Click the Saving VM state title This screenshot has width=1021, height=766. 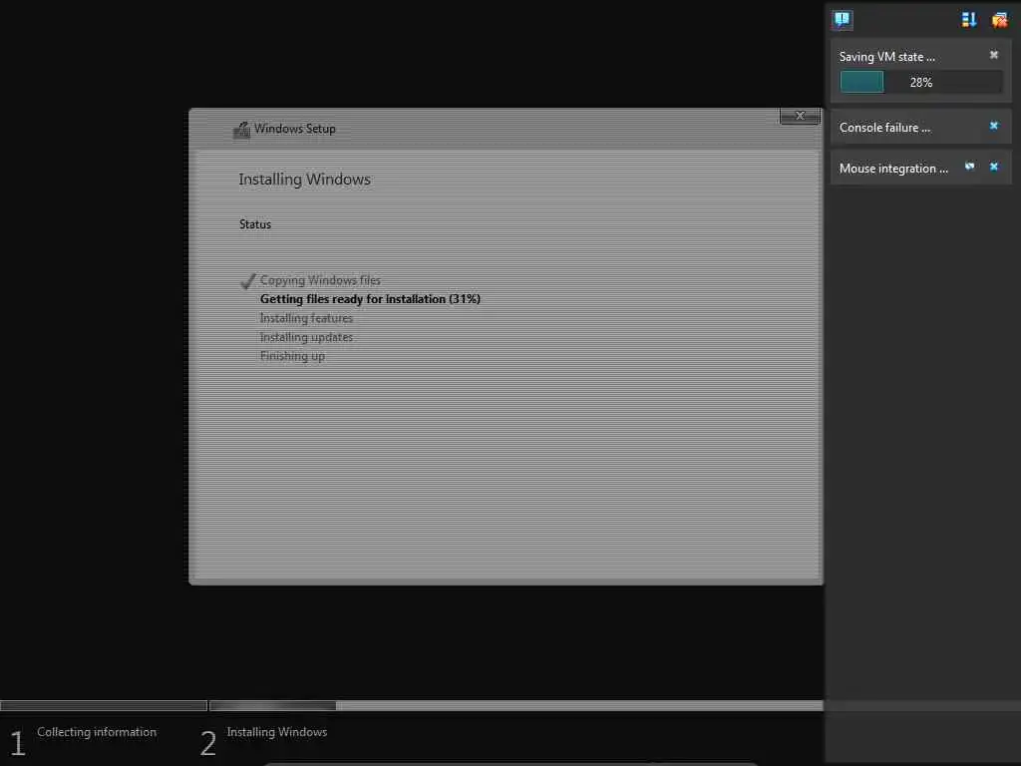click(x=886, y=57)
